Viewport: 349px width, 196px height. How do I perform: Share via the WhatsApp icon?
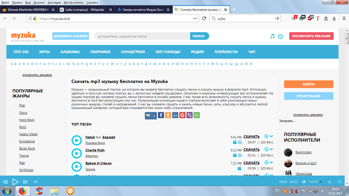(x=196, y=115)
